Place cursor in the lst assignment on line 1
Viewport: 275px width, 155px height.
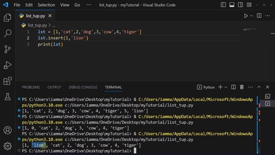[x=89, y=32]
